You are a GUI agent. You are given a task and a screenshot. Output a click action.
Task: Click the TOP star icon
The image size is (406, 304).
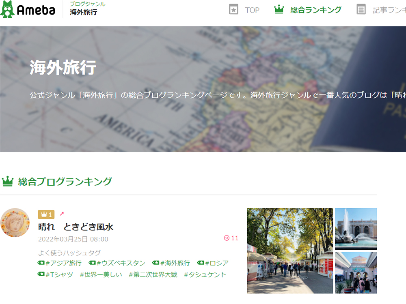[233, 10]
